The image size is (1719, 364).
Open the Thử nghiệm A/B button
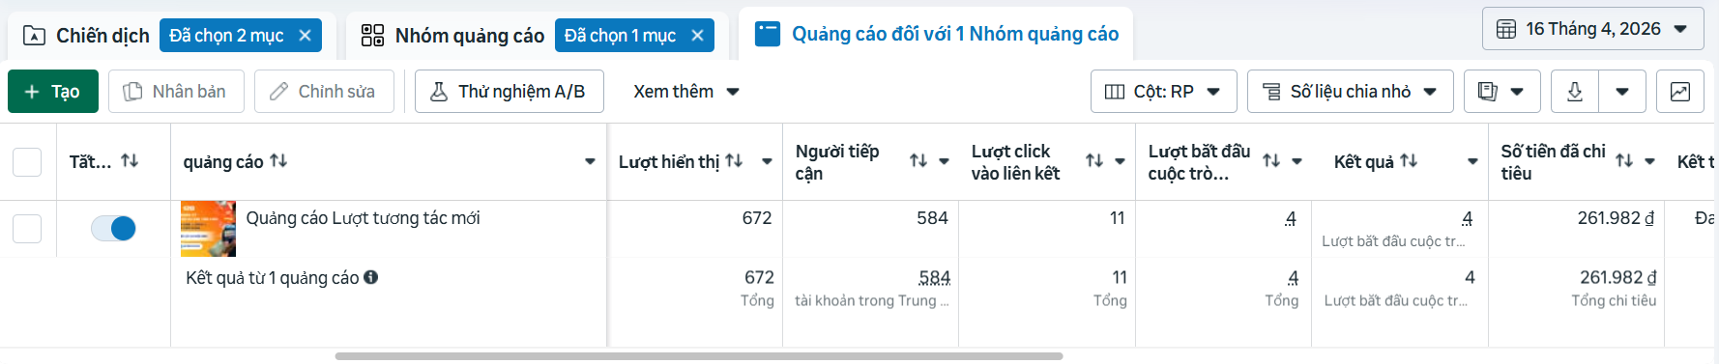[x=510, y=92]
